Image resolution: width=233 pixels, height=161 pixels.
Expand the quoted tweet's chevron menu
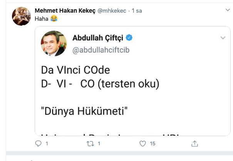click(x=223, y=38)
